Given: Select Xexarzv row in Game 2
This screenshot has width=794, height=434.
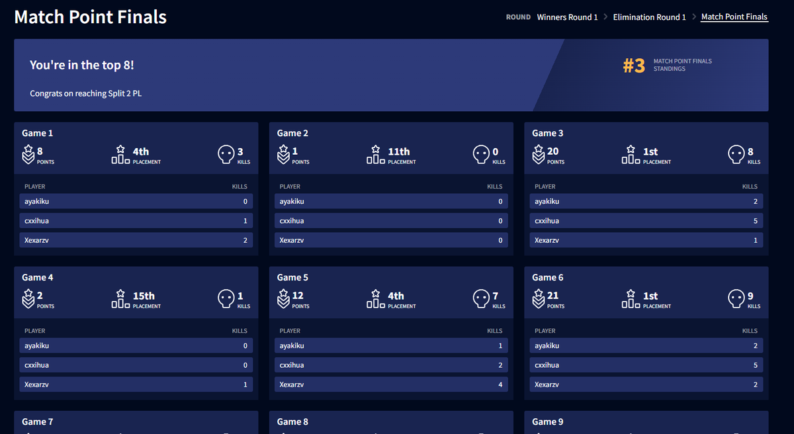Looking at the screenshot, I should point(391,240).
